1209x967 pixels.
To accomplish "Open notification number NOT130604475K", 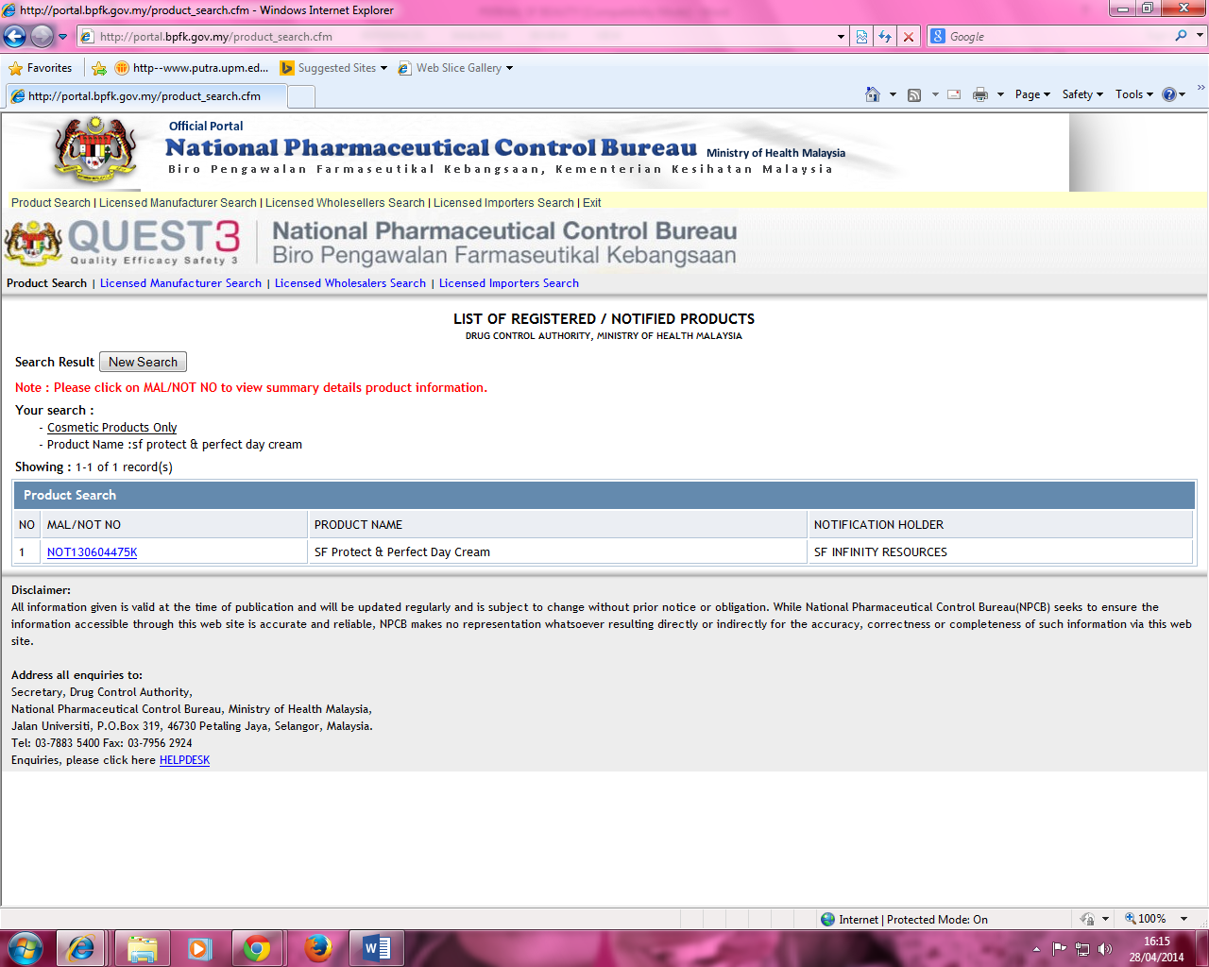I will coord(93,552).
